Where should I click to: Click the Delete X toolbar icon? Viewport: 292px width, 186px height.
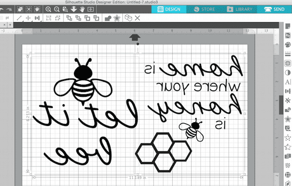click(137, 18)
